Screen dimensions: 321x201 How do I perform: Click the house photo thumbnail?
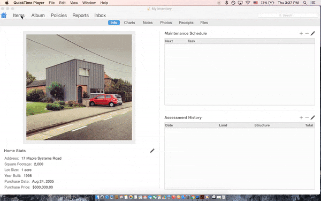(79, 87)
